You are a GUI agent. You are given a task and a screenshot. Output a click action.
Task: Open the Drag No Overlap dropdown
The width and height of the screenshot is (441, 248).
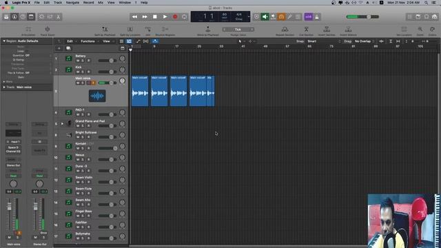coord(364,41)
